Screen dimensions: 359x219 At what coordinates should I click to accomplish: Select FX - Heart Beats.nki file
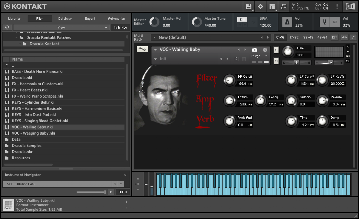(x=64, y=90)
